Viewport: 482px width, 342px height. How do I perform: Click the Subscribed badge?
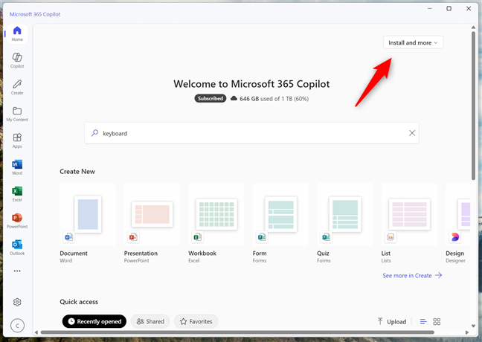click(211, 98)
